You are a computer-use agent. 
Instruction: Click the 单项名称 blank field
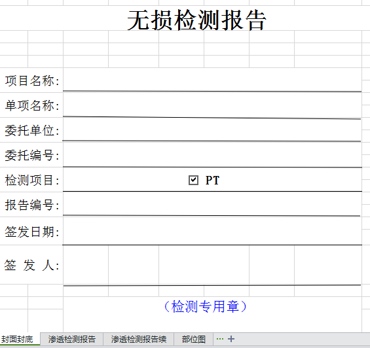212,105
